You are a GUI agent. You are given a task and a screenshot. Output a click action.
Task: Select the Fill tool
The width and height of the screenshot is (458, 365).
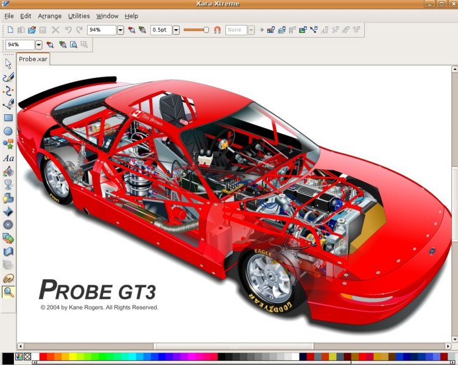9,171
